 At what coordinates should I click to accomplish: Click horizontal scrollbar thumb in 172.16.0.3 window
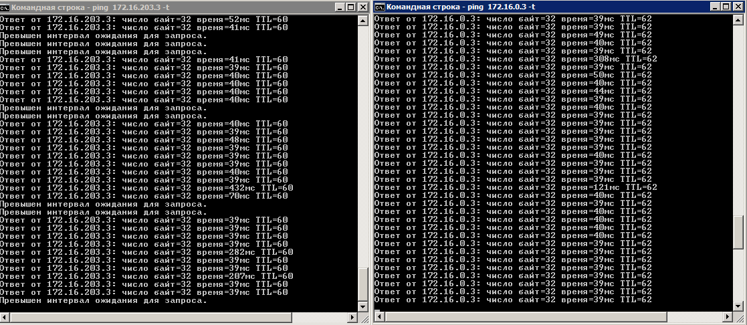click(526, 318)
